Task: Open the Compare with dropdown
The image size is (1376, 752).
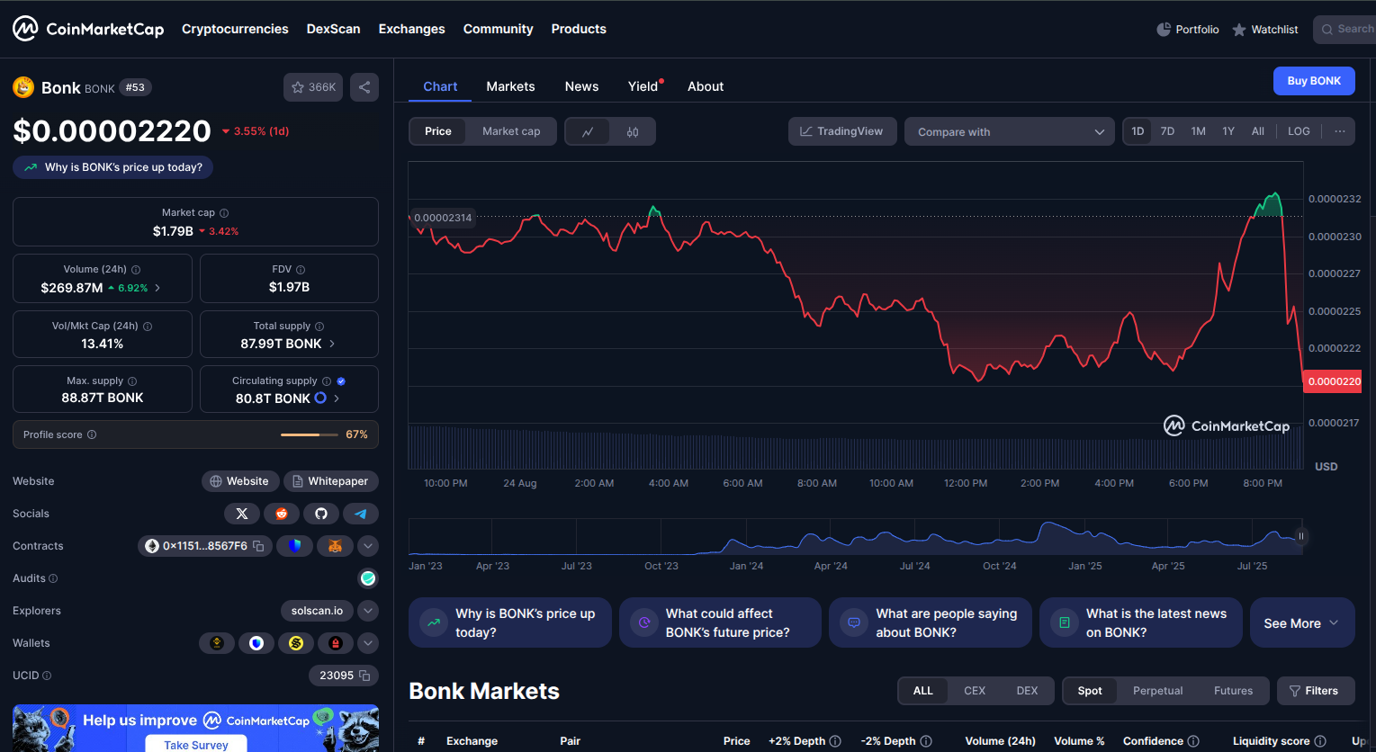Action: pyautogui.click(x=1010, y=131)
